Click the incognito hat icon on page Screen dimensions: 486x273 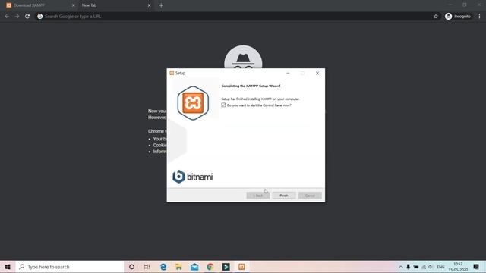(x=243, y=58)
